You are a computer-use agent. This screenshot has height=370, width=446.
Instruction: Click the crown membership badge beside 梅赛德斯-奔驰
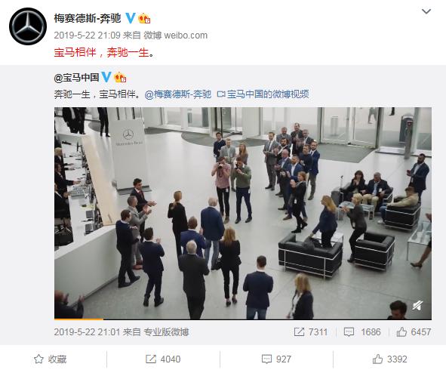pyautogui.click(x=144, y=18)
